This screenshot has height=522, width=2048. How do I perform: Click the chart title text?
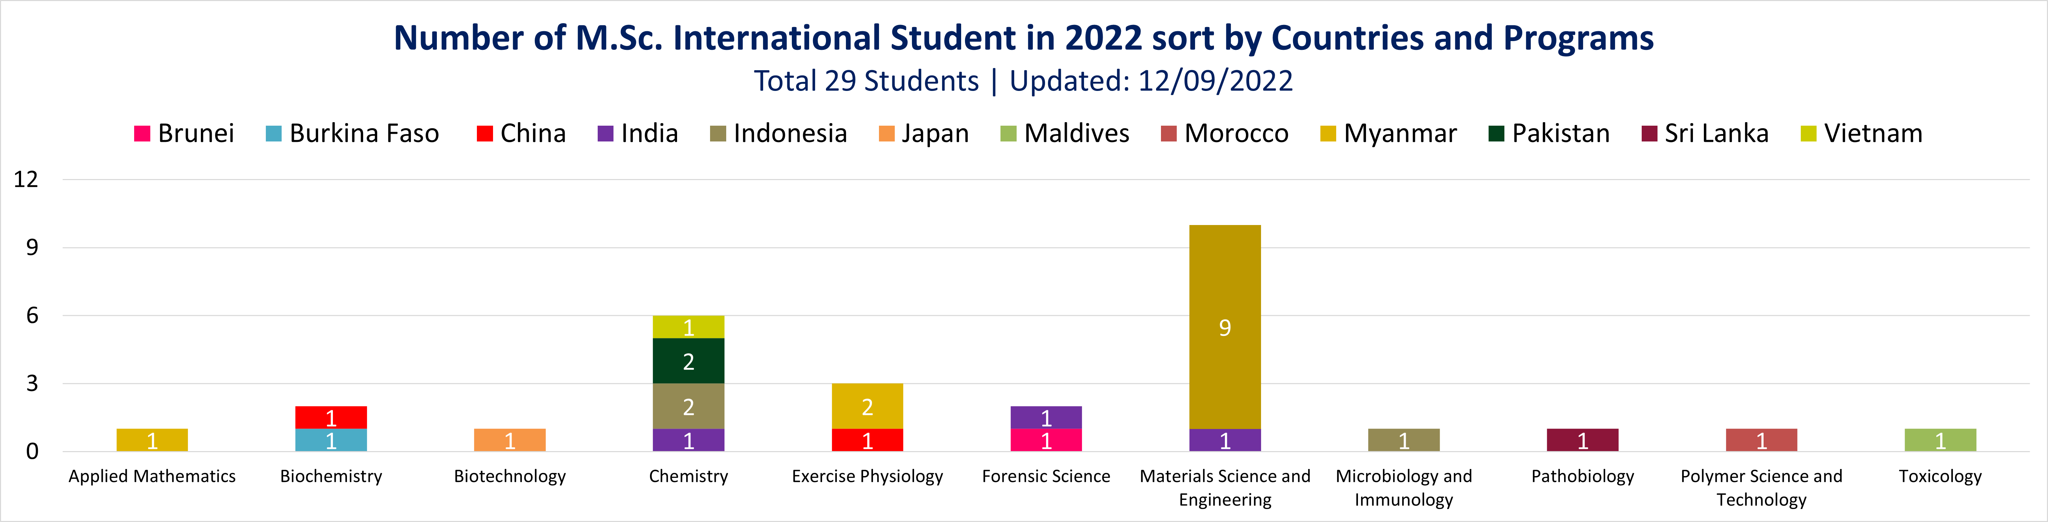tap(1023, 38)
